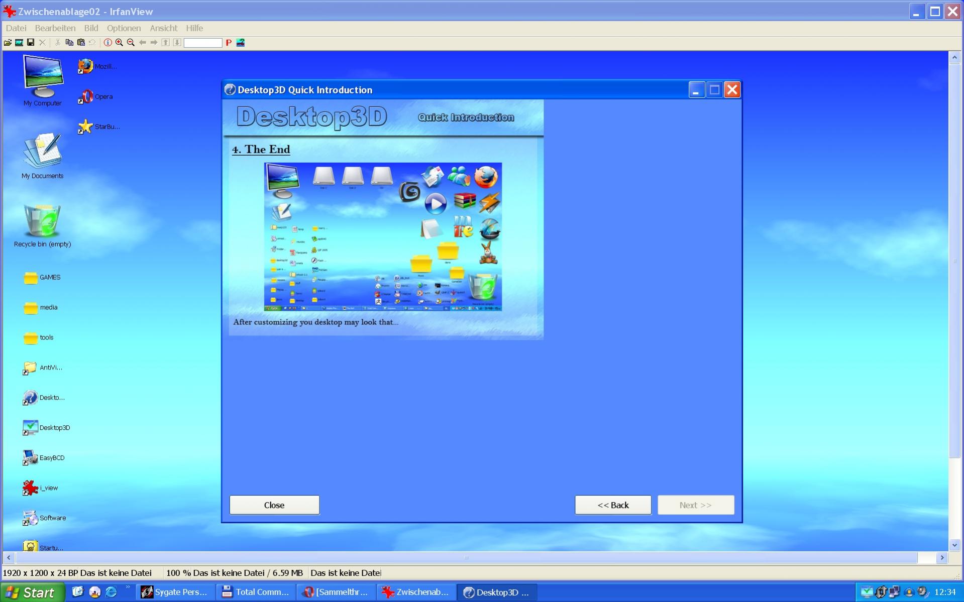The image size is (964, 602).
Task: Switch to Sygate Pers... taskbar window
Action: tap(175, 592)
